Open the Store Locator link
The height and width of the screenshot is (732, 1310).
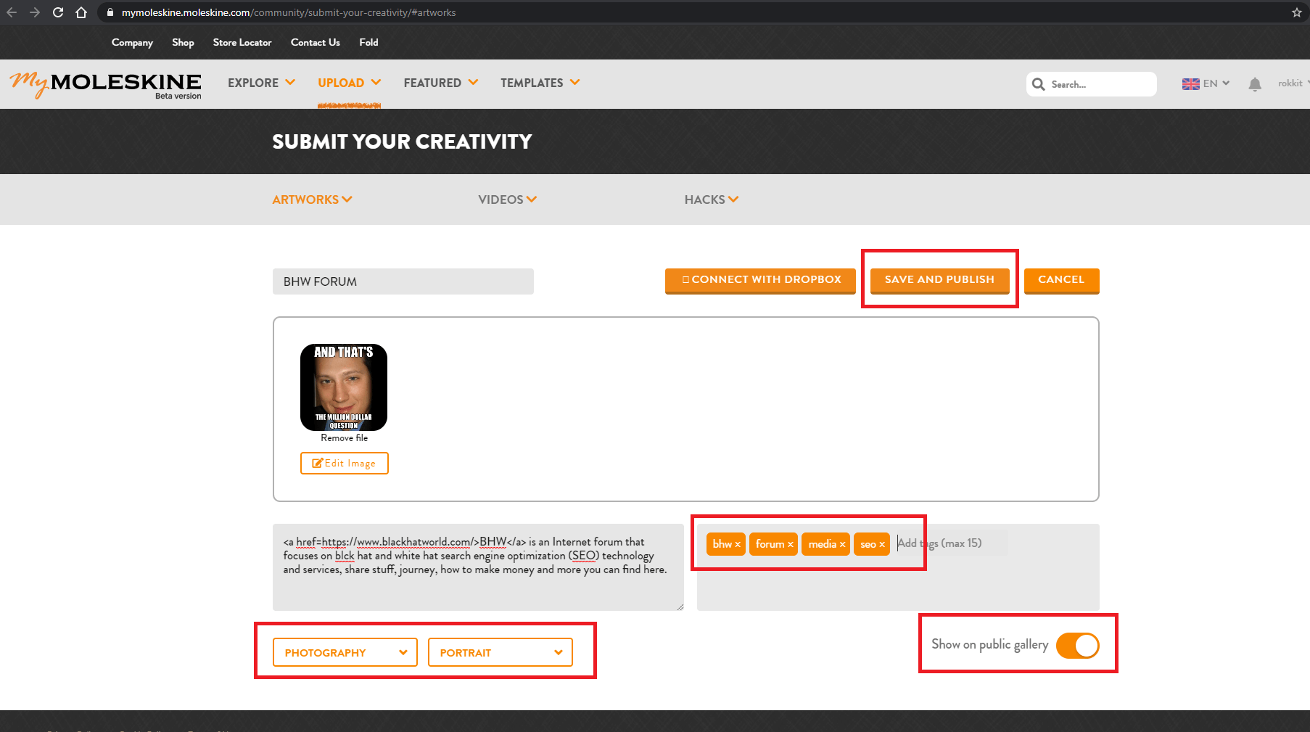242,42
